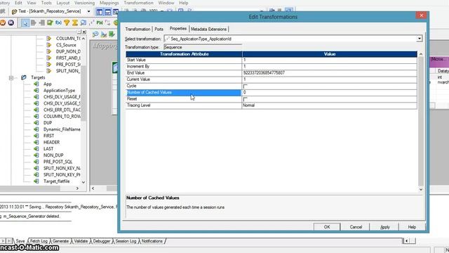Toggle the Navigator window view icon
This screenshot has height=253, width=449.
100,12
